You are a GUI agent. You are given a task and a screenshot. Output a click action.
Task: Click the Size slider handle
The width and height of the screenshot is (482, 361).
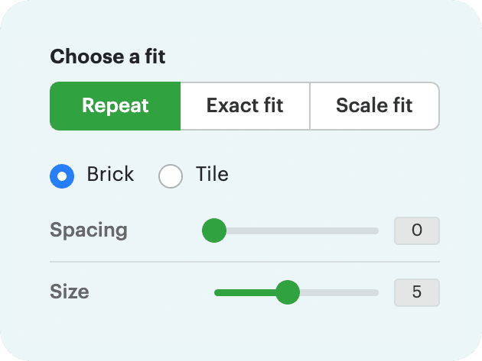[x=287, y=292]
